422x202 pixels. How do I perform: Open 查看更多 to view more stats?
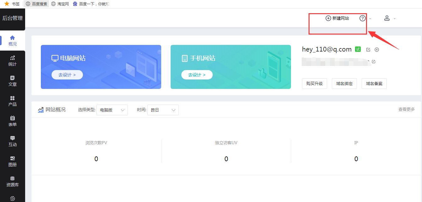tap(406, 109)
